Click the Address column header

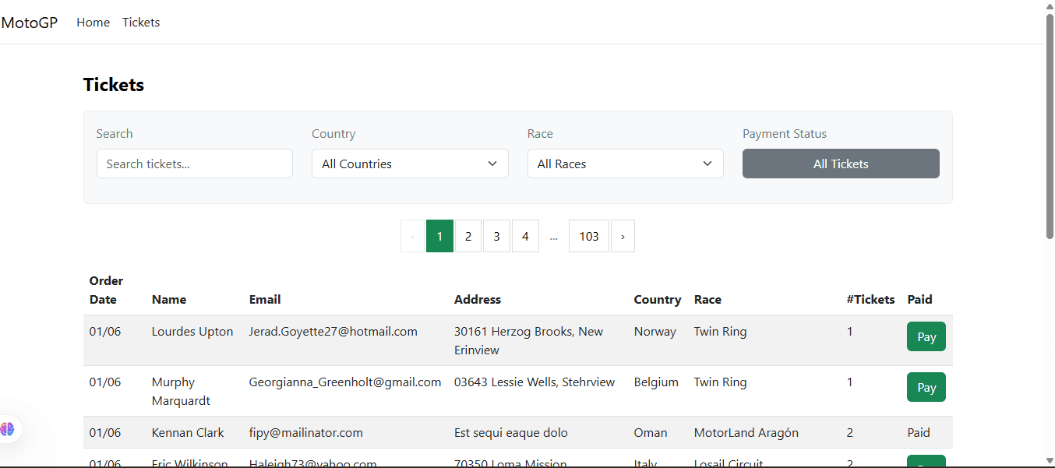click(478, 299)
